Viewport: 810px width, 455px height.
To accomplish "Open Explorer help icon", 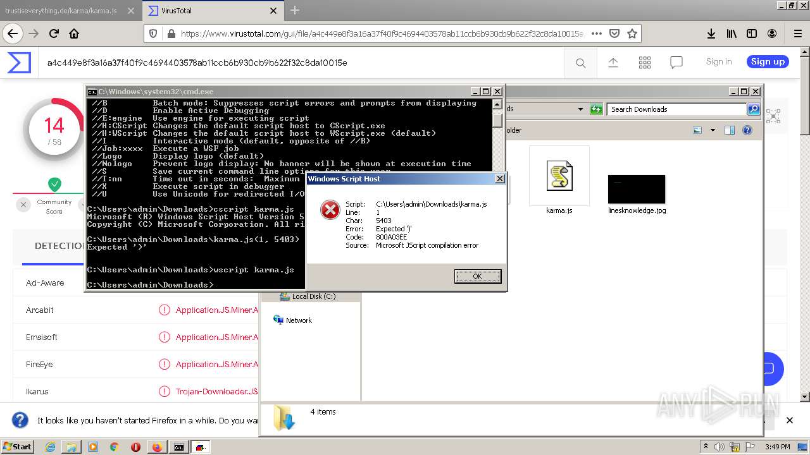I will [x=747, y=130].
